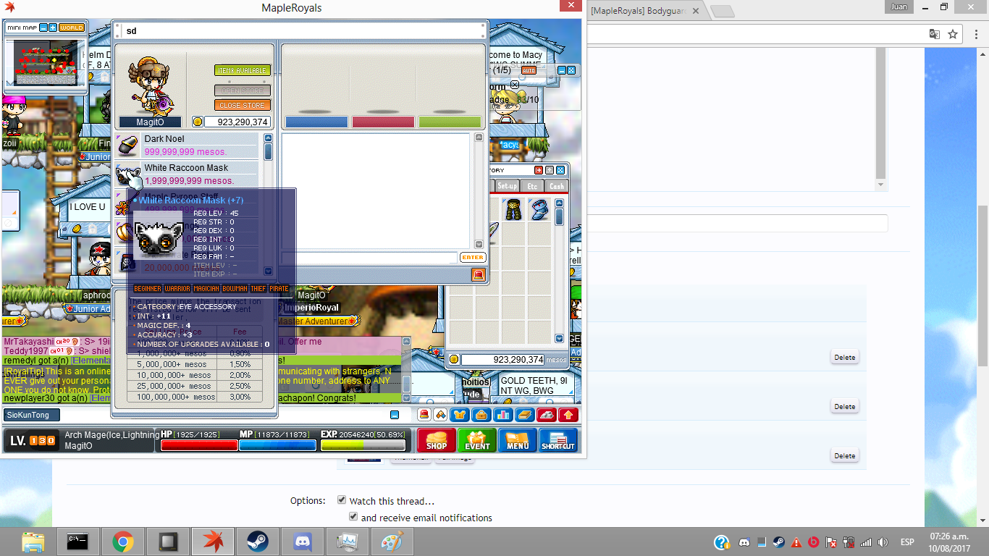Click the gold meso coin in store panel
Screen dimensions: 989x556
(198, 122)
